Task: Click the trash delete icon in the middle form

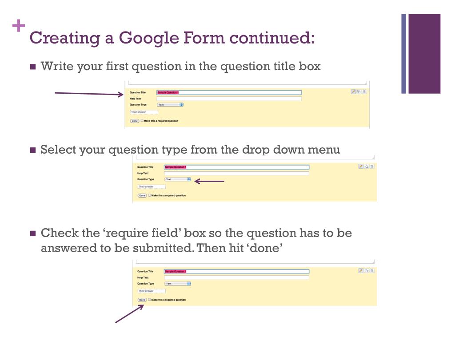Action: (372, 166)
